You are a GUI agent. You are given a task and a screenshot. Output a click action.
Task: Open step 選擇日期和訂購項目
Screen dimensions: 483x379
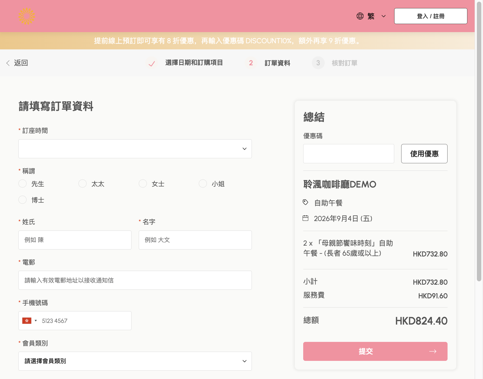pyautogui.click(x=194, y=63)
